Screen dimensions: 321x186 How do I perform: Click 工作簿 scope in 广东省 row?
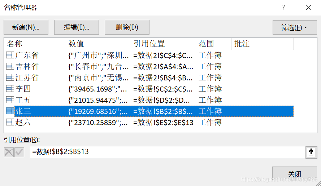tap(210, 56)
